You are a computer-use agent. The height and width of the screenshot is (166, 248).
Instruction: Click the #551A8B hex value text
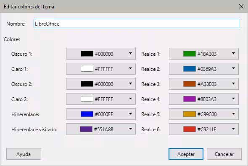click(x=103, y=130)
